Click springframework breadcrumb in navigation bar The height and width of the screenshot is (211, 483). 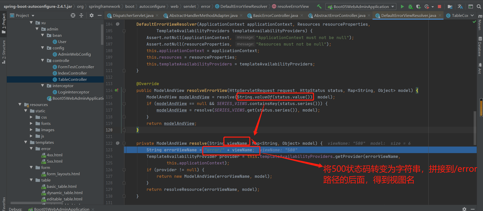[104, 7]
